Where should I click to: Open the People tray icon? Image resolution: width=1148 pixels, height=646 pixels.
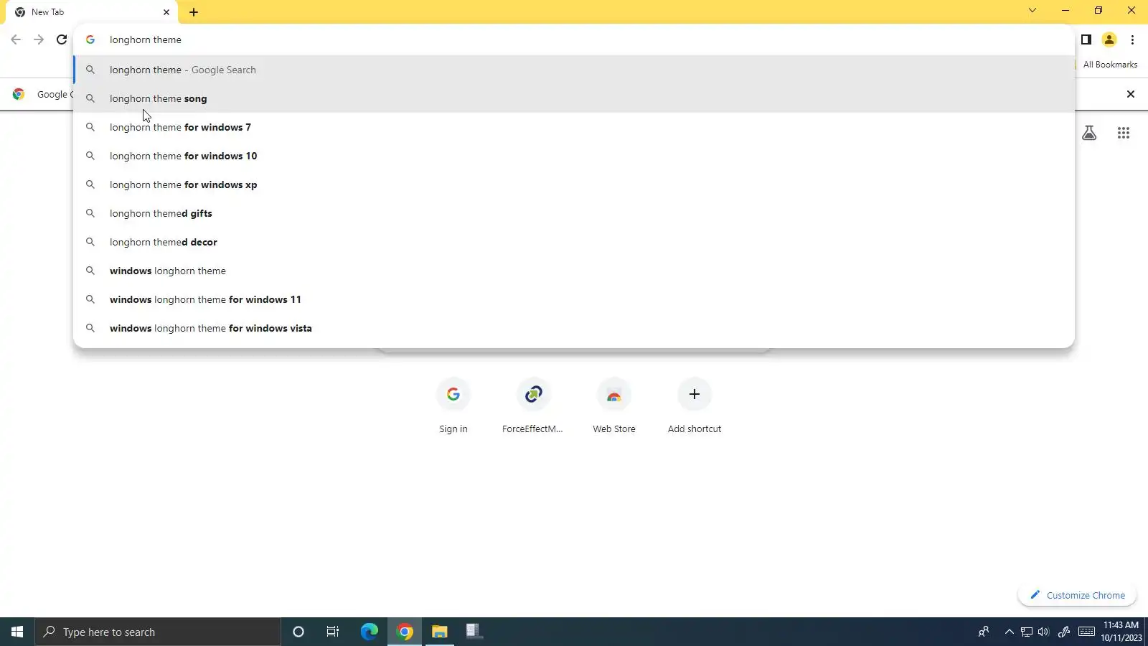[984, 632]
